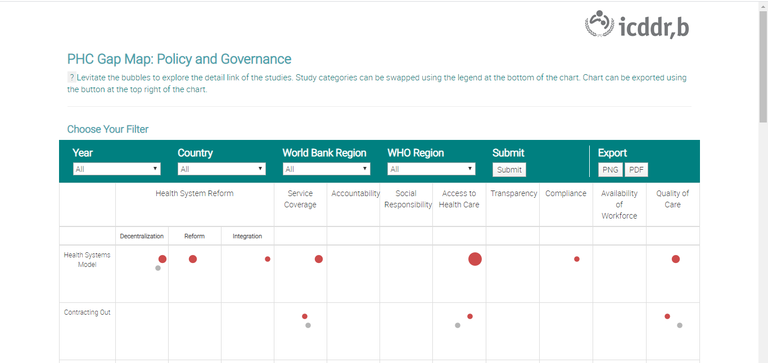Click red Compliance bubble in Health Systems Model
This screenshot has height=363, width=768.
577,259
